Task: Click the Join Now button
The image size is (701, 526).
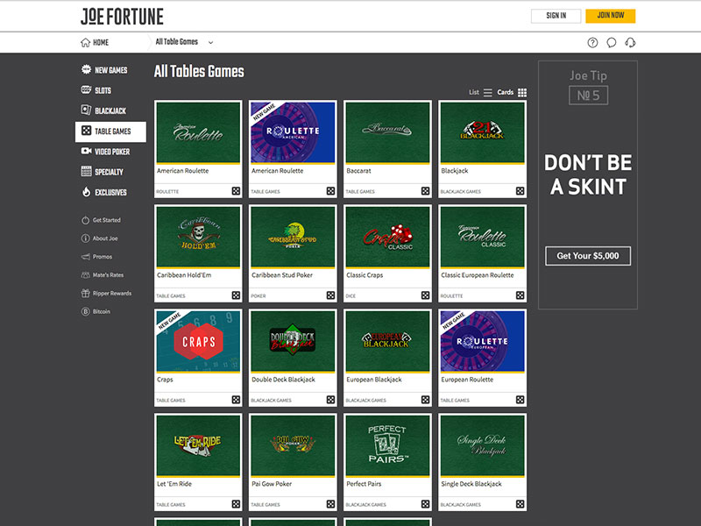Action: click(x=611, y=16)
